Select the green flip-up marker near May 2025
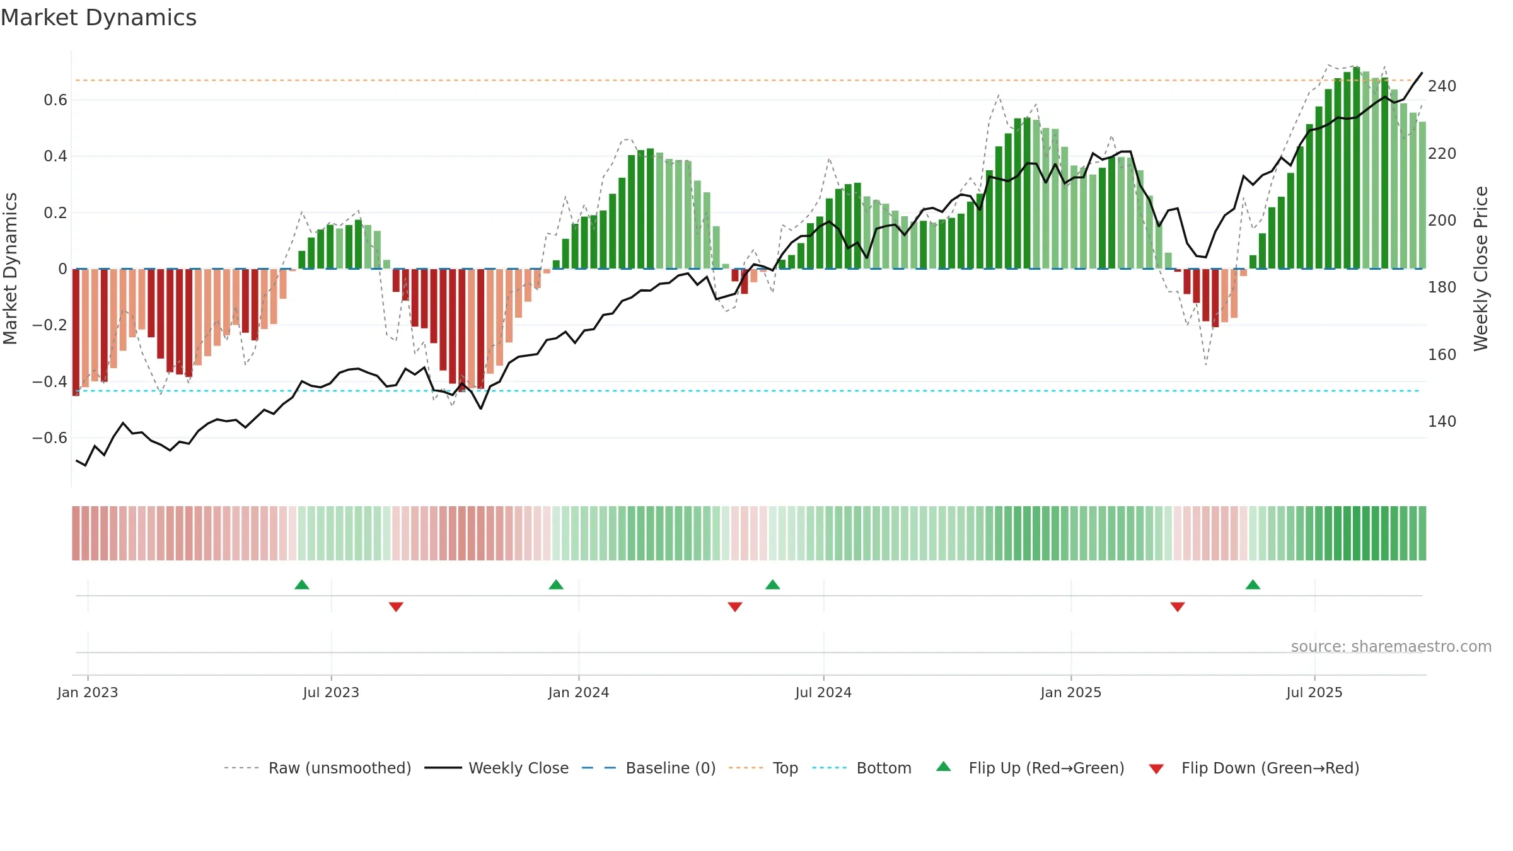This screenshot has height=851, width=1513. click(x=1253, y=584)
